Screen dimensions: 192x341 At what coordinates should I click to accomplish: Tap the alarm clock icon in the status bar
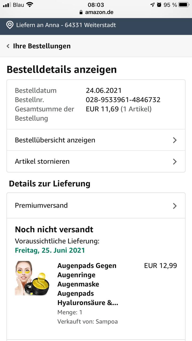[159, 5]
